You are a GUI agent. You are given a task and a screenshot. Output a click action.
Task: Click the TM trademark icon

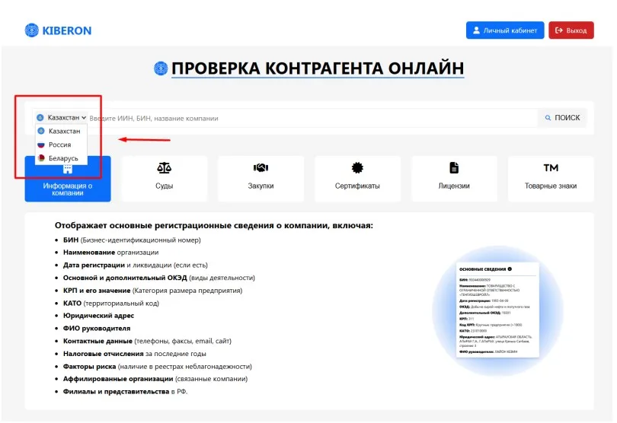pyautogui.click(x=551, y=168)
